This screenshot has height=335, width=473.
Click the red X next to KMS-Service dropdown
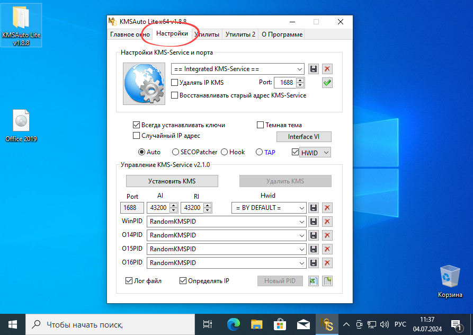pos(327,69)
